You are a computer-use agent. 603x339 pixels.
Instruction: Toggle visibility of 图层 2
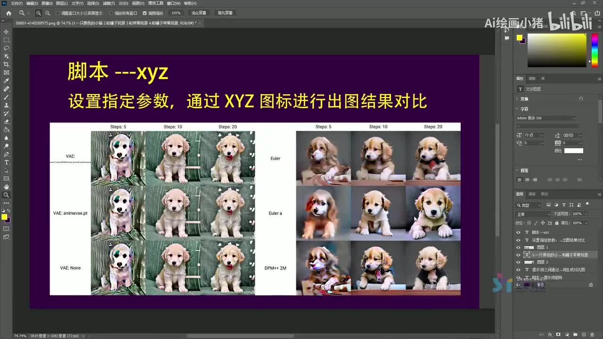point(519,262)
